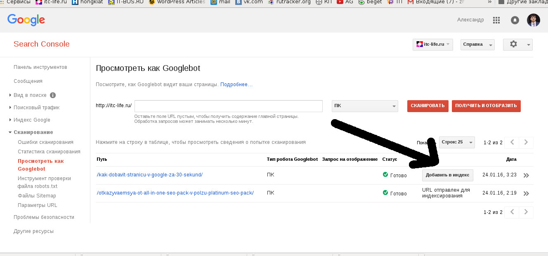Open the AG bookmark
This screenshot has height=256, width=548.
pyautogui.click(x=345, y=2)
